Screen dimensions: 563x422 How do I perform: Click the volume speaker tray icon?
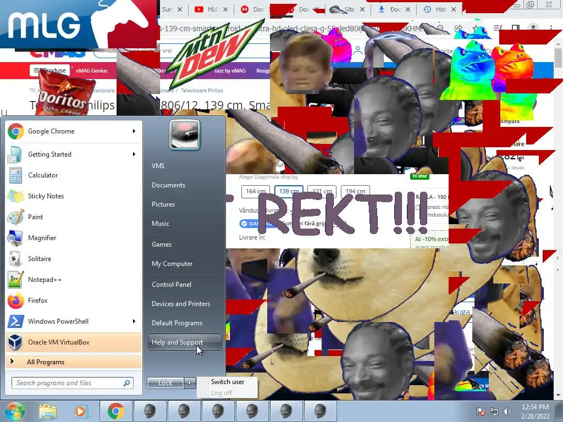tap(507, 412)
